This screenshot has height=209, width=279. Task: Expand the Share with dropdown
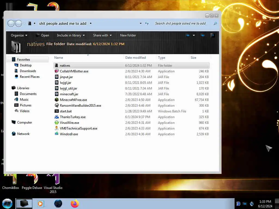pyautogui.click(x=102, y=35)
